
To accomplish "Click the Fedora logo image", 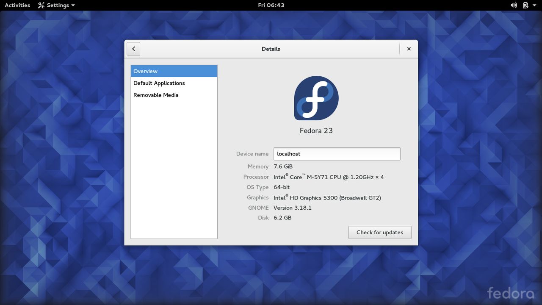I will click(x=316, y=98).
